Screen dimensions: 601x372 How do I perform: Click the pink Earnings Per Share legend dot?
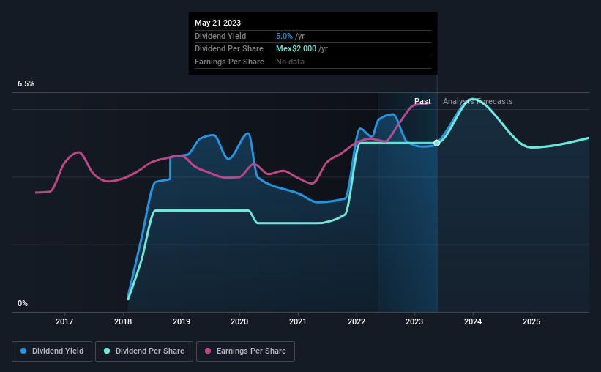[x=208, y=351]
